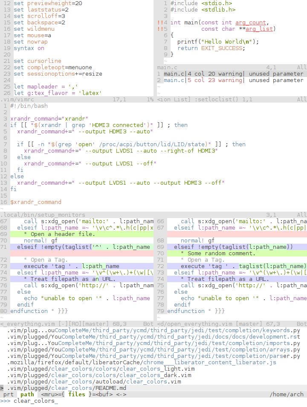Select CtrlP result 'completion/arrays.py'

click(x=153, y=350)
